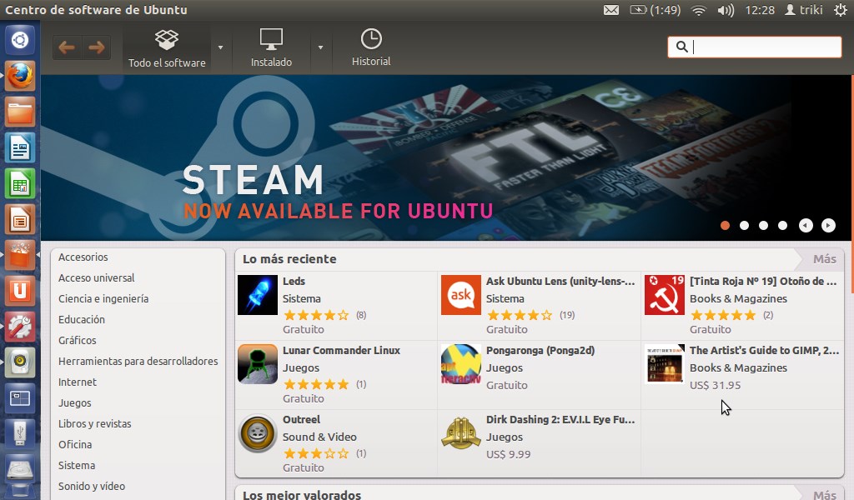Image resolution: width=854 pixels, height=500 pixels.
Task: Click the Ask Ubuntu Lens icon
Action: 460,295
